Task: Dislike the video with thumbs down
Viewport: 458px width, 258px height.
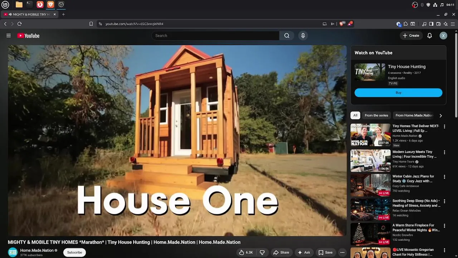Action: click(x=262, y=252)
